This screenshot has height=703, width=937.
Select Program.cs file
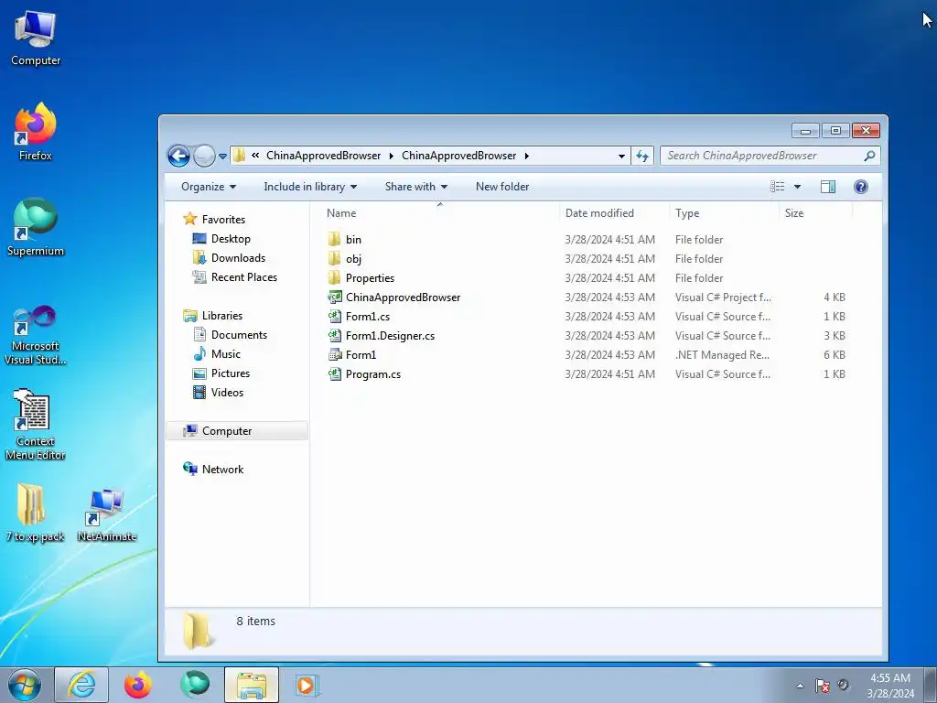point(364,374)
